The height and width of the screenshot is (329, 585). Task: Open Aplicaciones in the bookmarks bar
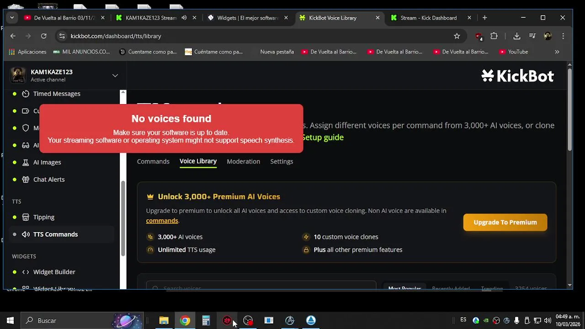coord(27,52)
